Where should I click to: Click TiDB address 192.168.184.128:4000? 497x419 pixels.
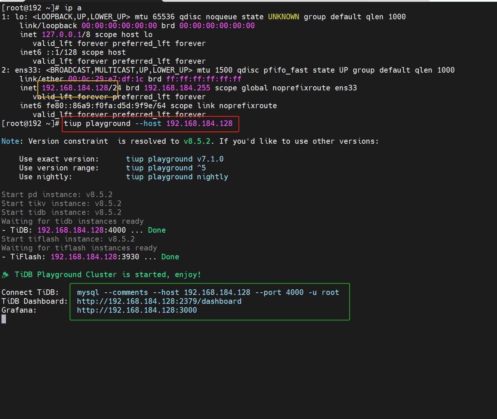81,230
